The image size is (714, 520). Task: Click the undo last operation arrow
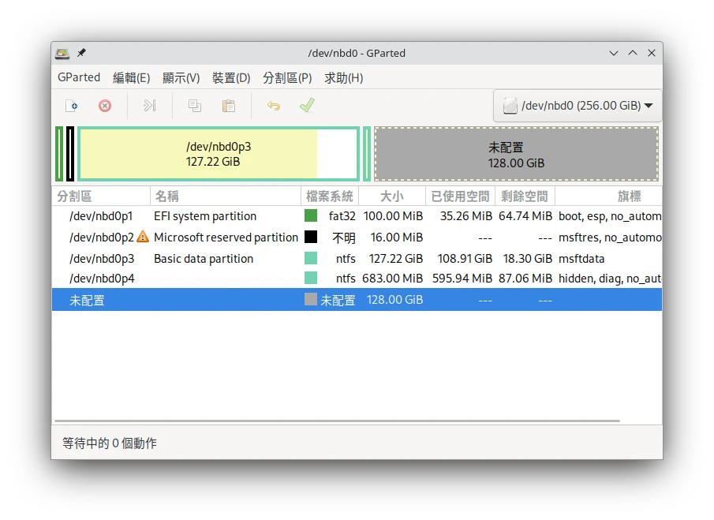coord(274,106)
